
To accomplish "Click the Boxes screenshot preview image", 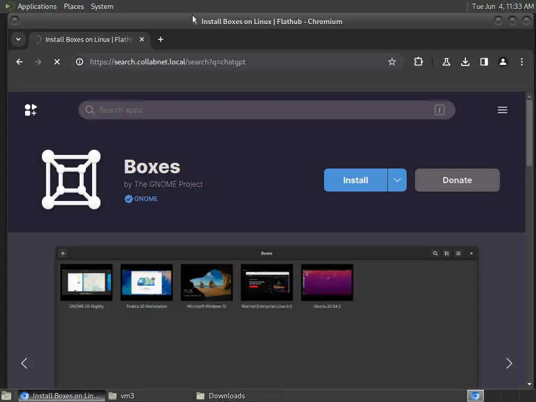I will [x=266, y=318].
